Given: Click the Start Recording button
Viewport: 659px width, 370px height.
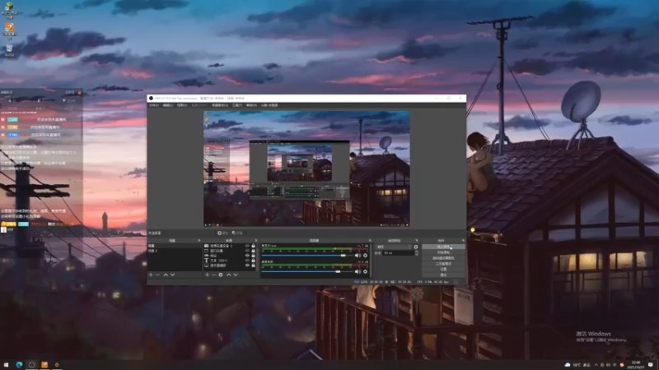Looking at the screenshot, I should point(443,252).
